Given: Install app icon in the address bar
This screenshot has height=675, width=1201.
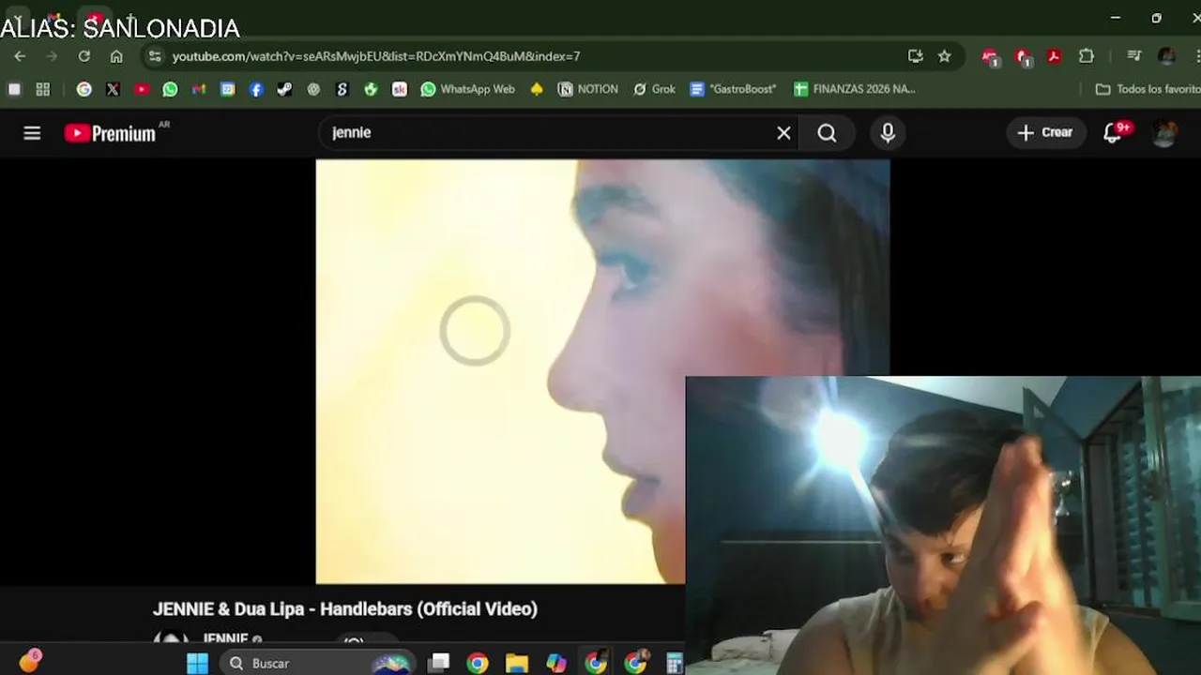Looking at the screenshot, I should point(916,56).
